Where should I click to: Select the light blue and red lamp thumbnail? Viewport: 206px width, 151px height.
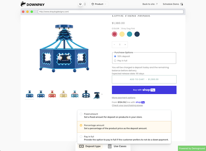tap(74, 94)
